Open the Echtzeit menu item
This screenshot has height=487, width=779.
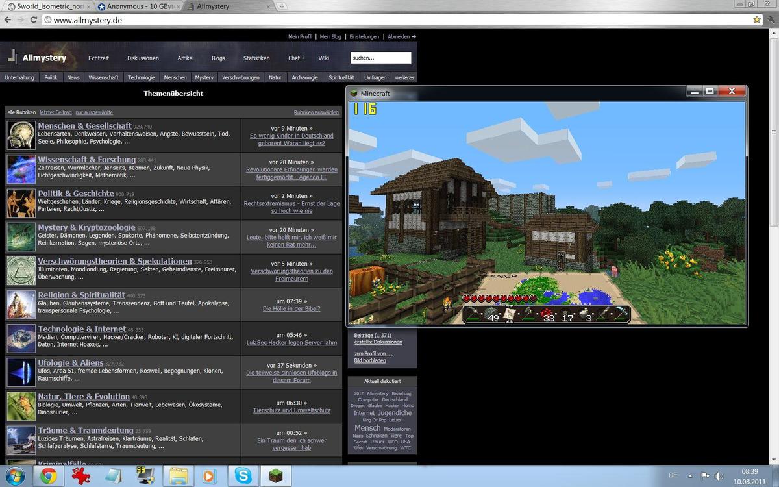pos(99,58)
